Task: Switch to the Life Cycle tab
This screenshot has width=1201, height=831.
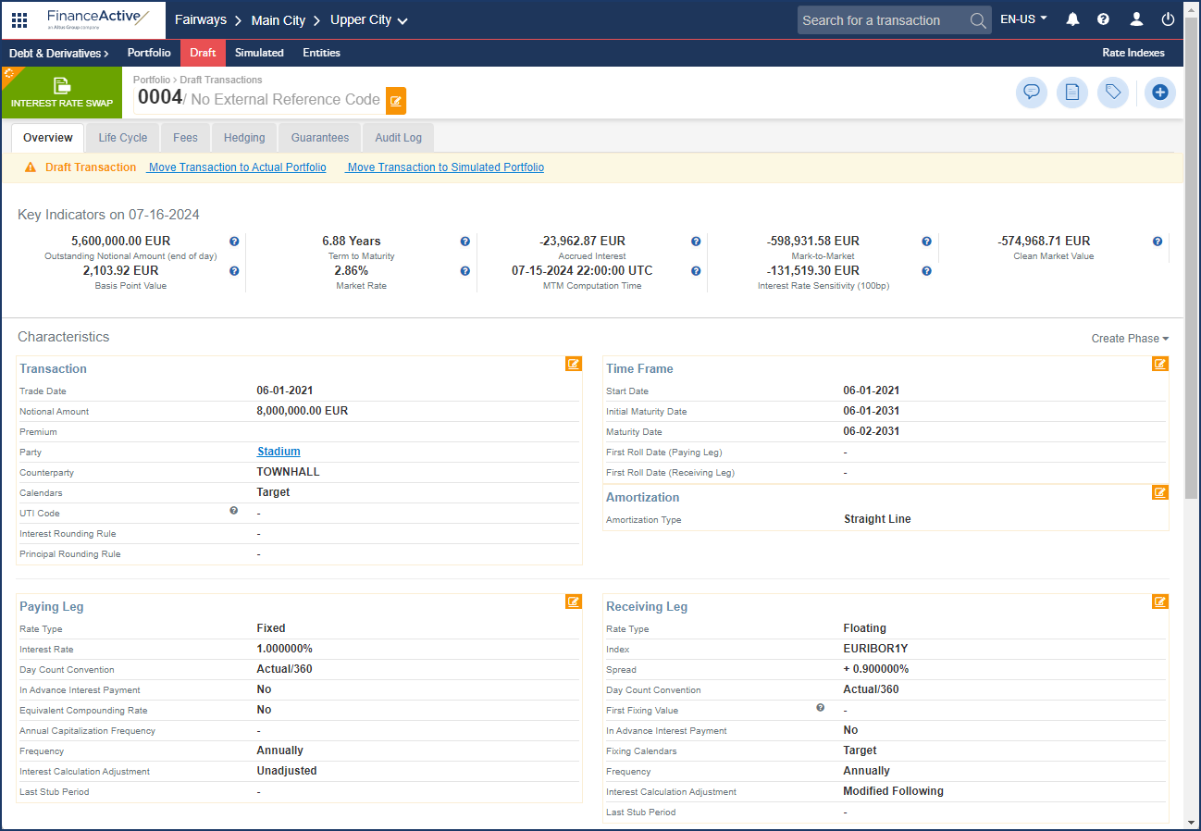Action: pos(123,138)
